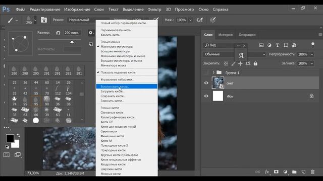
Task: Filter layers by adjustment layer type
Action: point(269,45)
